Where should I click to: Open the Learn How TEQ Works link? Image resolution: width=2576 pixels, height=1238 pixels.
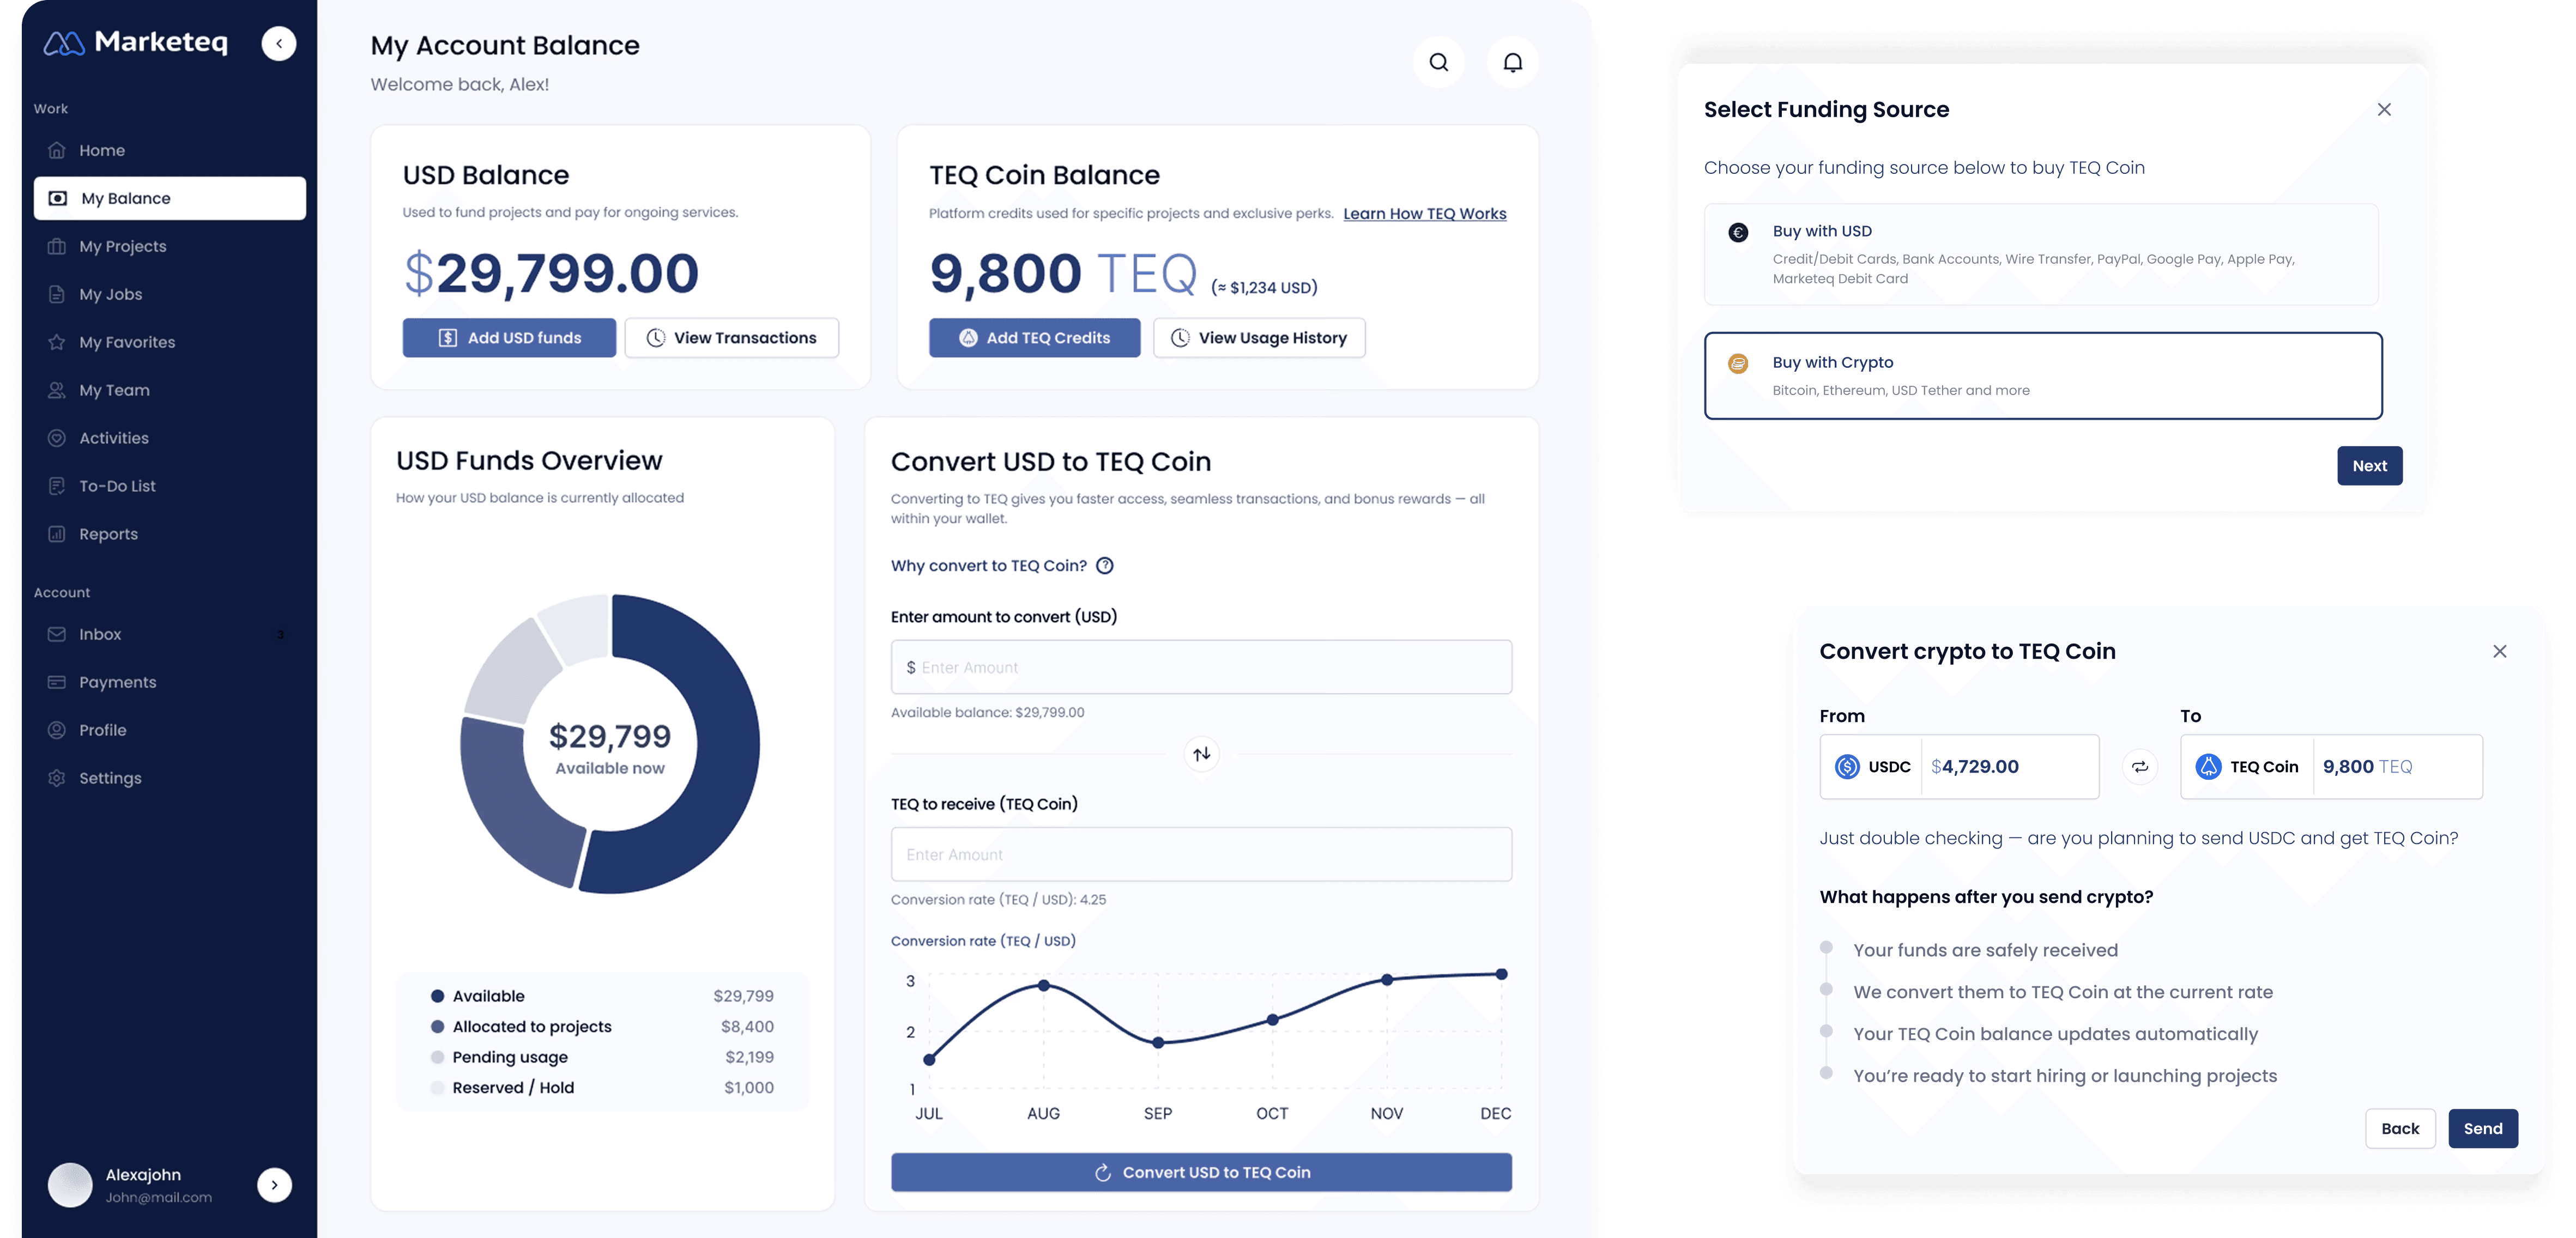[x=1424, y=213]
